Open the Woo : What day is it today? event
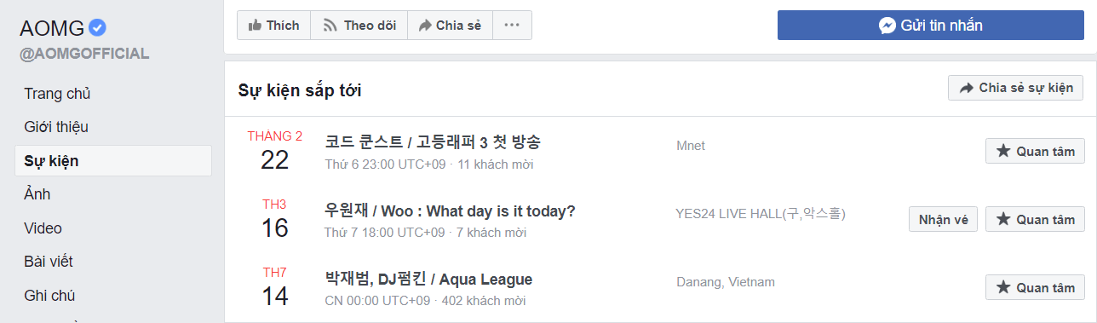The image size is (1097, 323). [x=451, y=211]
